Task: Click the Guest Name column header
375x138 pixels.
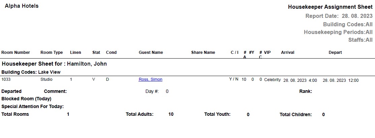Action: point(151,53)
